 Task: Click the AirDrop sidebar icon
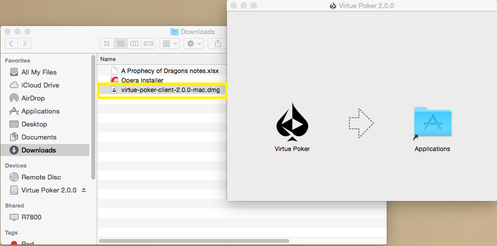[14, 98]
